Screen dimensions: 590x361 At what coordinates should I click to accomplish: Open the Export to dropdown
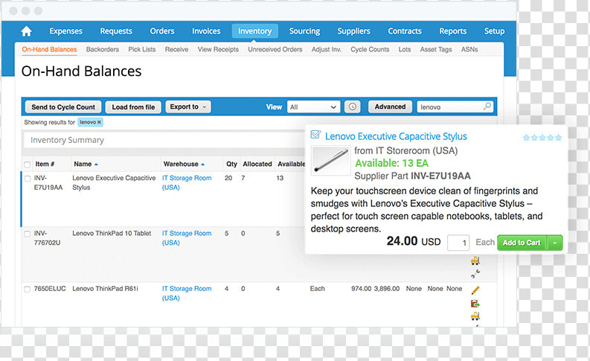coord(188,107)
